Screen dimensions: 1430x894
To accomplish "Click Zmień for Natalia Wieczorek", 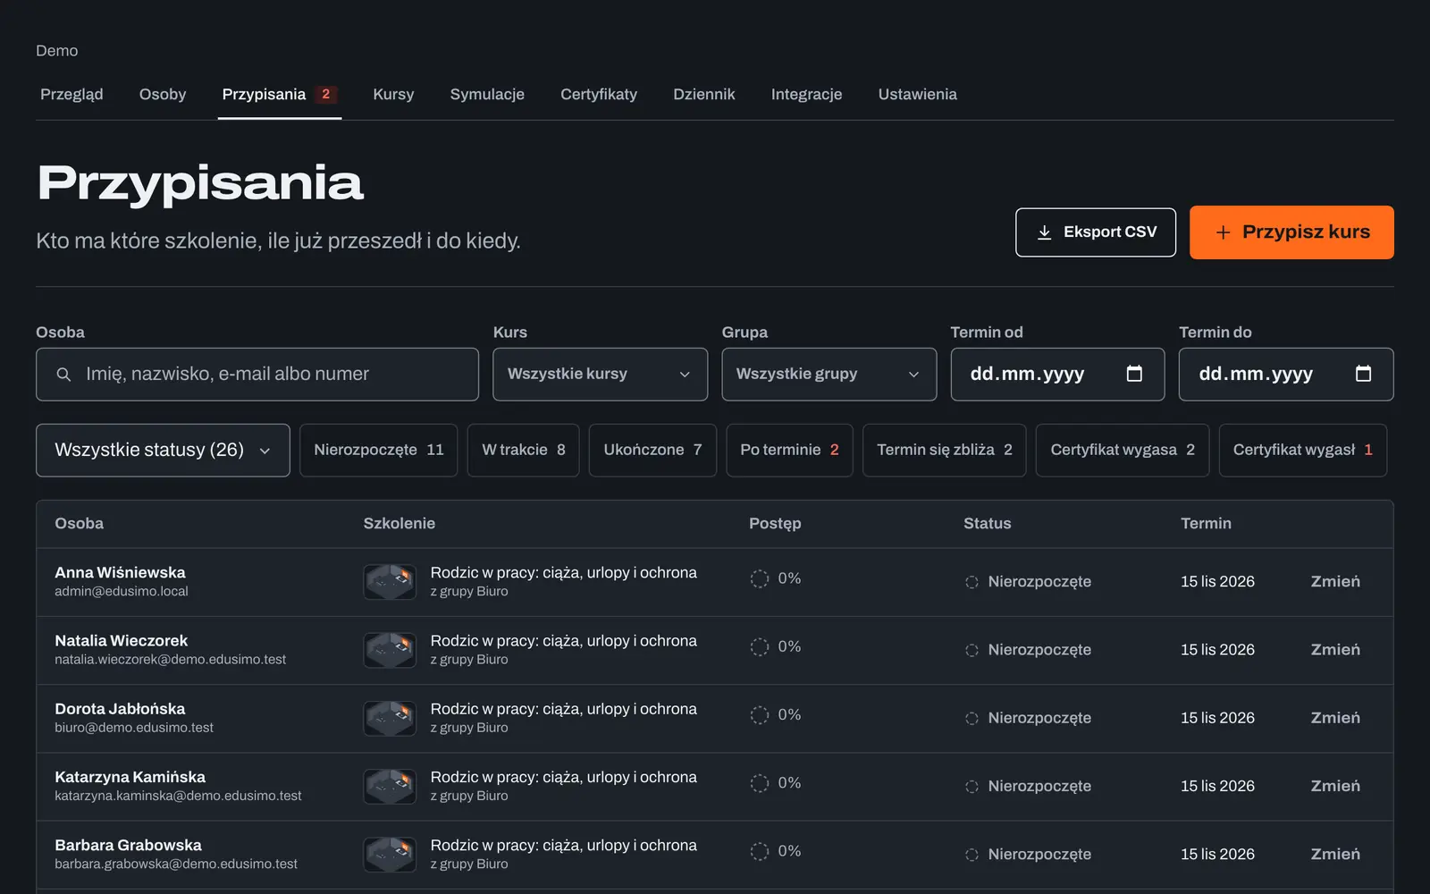I will pyautogui.click(x=1335, y=650).
